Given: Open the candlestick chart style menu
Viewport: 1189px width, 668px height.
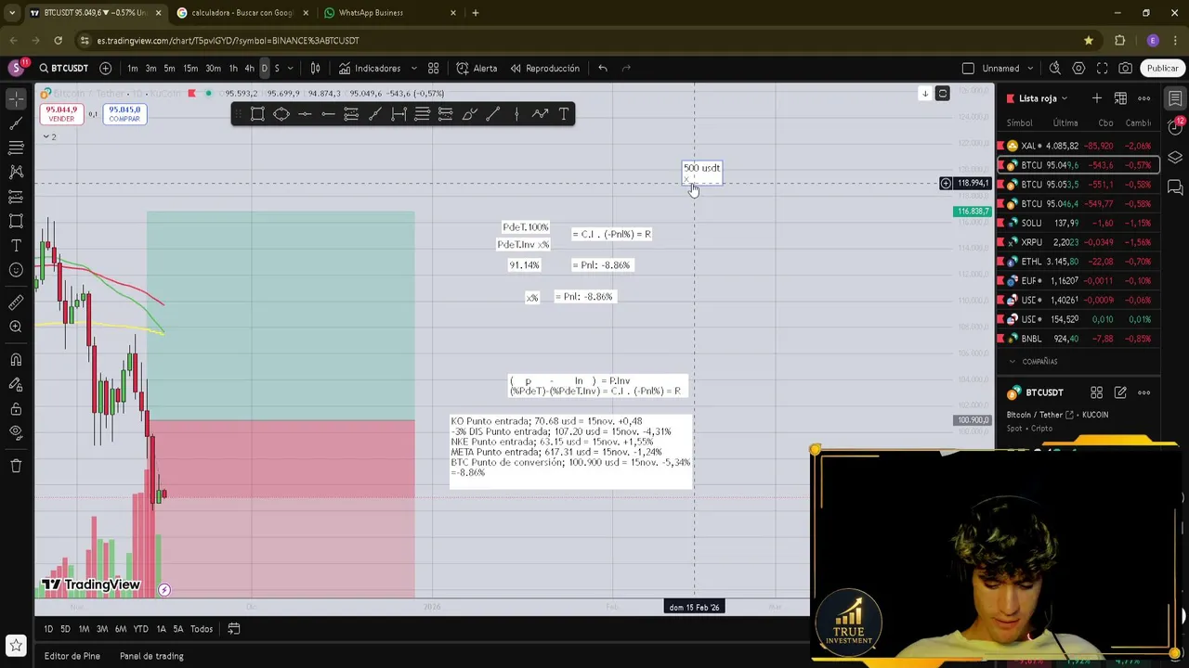Looking at the screenshot, I should (315, 68).
